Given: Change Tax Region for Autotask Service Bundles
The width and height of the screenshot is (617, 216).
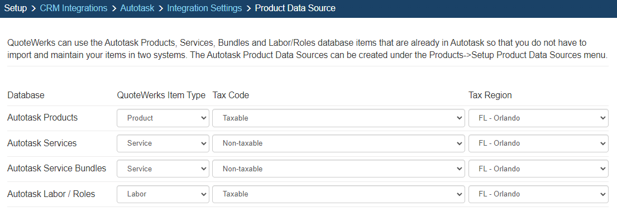Looking at the screenshot, I should pos(538,169).
